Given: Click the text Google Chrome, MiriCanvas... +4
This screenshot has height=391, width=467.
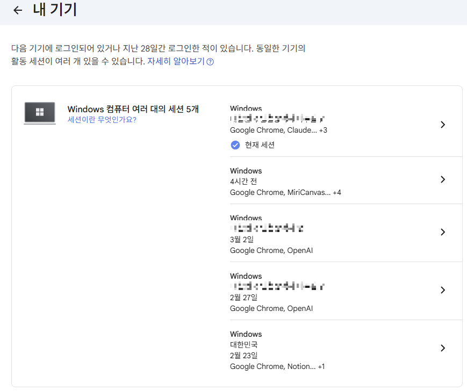Looking at the screenshot, I should [x=285, y=192].
